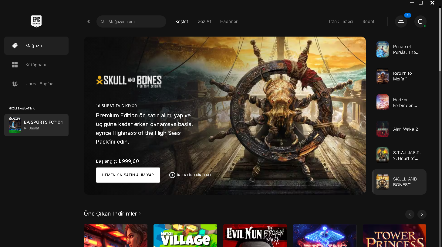The image size is (442, 247).
Task: Open the Tower Princess game card
Action: pos(395,236)
